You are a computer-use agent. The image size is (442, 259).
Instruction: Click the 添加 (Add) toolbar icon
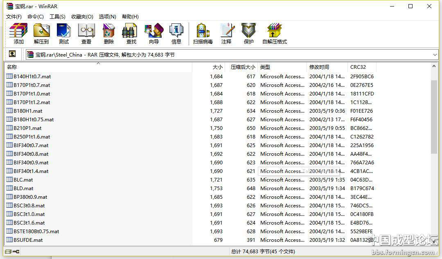pos(18,34)
